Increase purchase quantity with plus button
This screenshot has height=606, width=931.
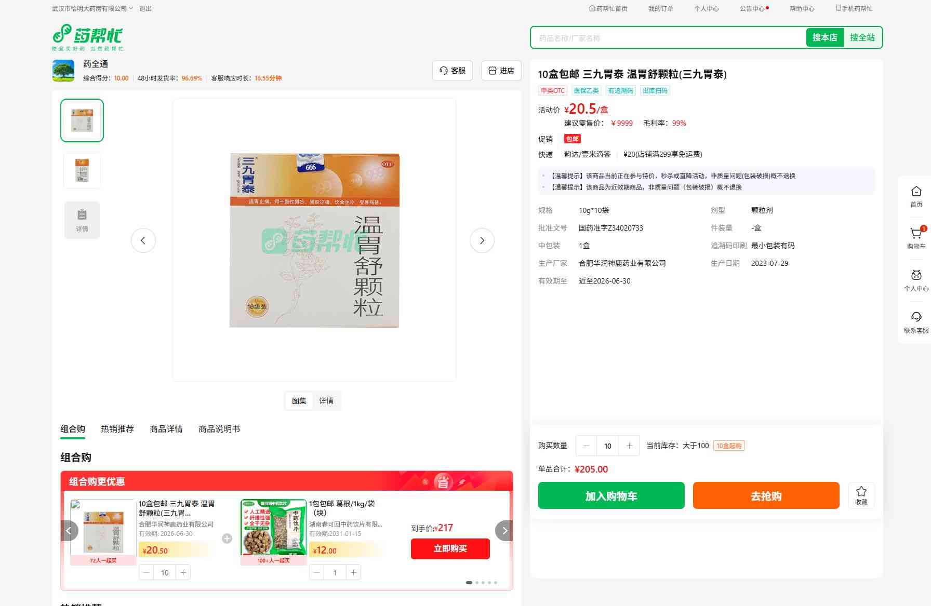(x=629, y=446)
